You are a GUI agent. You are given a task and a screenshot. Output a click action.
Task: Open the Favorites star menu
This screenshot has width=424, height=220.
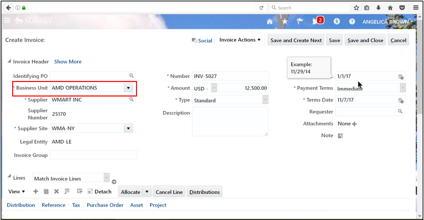coord(285,21)
